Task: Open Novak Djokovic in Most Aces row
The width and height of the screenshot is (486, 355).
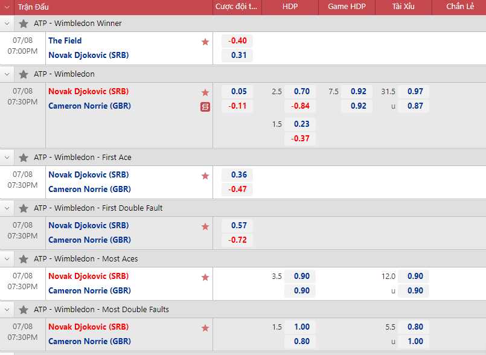Action: [x=89, y=276]
